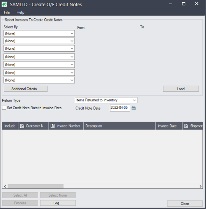Open the File menu
206x209 pixels.
click(7, 12)
